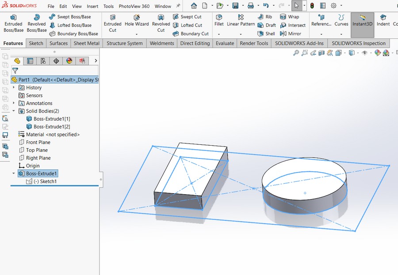Click the Print icon

click(251, 6)
